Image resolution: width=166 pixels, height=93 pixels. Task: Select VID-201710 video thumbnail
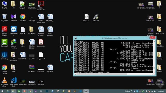point(150,18)
